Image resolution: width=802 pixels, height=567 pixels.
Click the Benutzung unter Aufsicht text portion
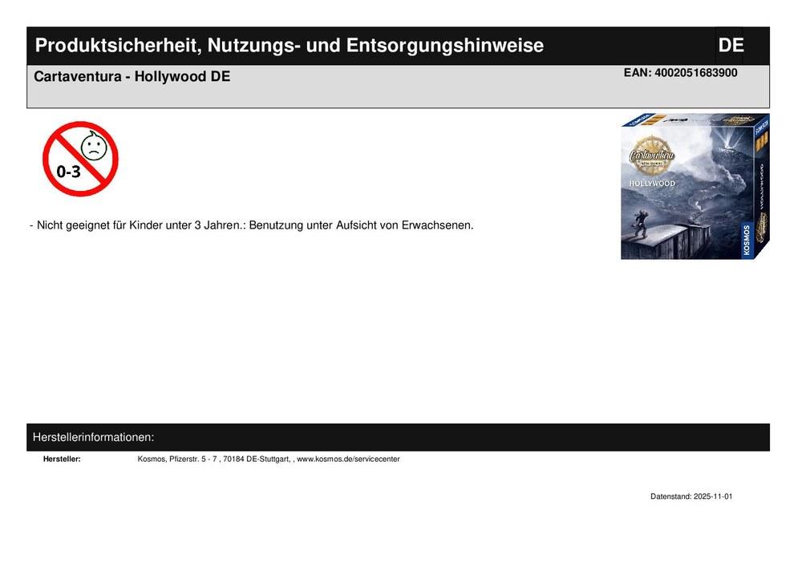[361, 225]
